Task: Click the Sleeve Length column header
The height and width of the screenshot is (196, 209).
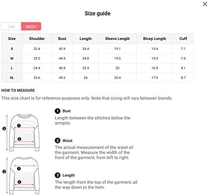Action: click(x=117, y=39)
